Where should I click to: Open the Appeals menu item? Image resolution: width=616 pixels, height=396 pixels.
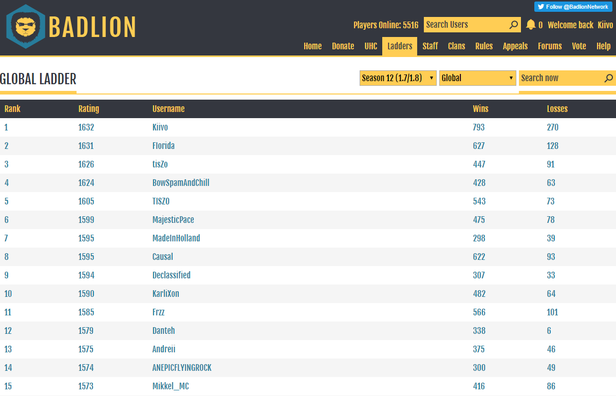pyautogui.click(x=515, y=46)
